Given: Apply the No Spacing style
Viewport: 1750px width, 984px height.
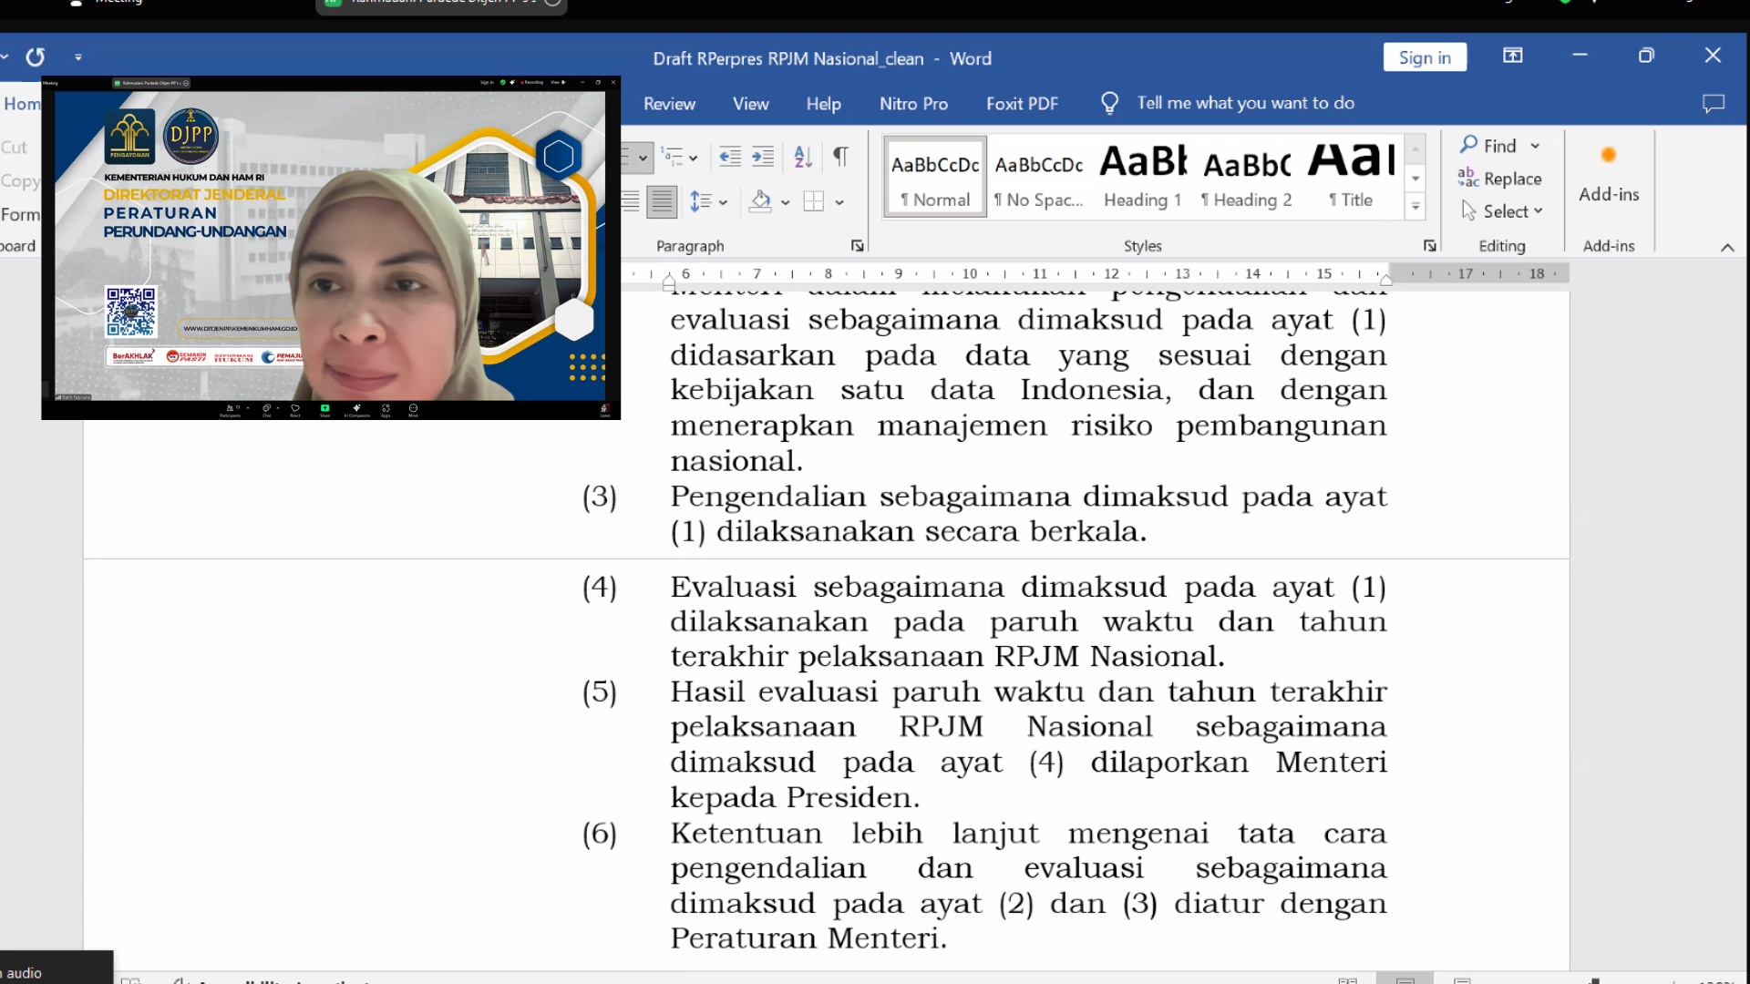Looking at the screenshot, I should click(1039, 178).
